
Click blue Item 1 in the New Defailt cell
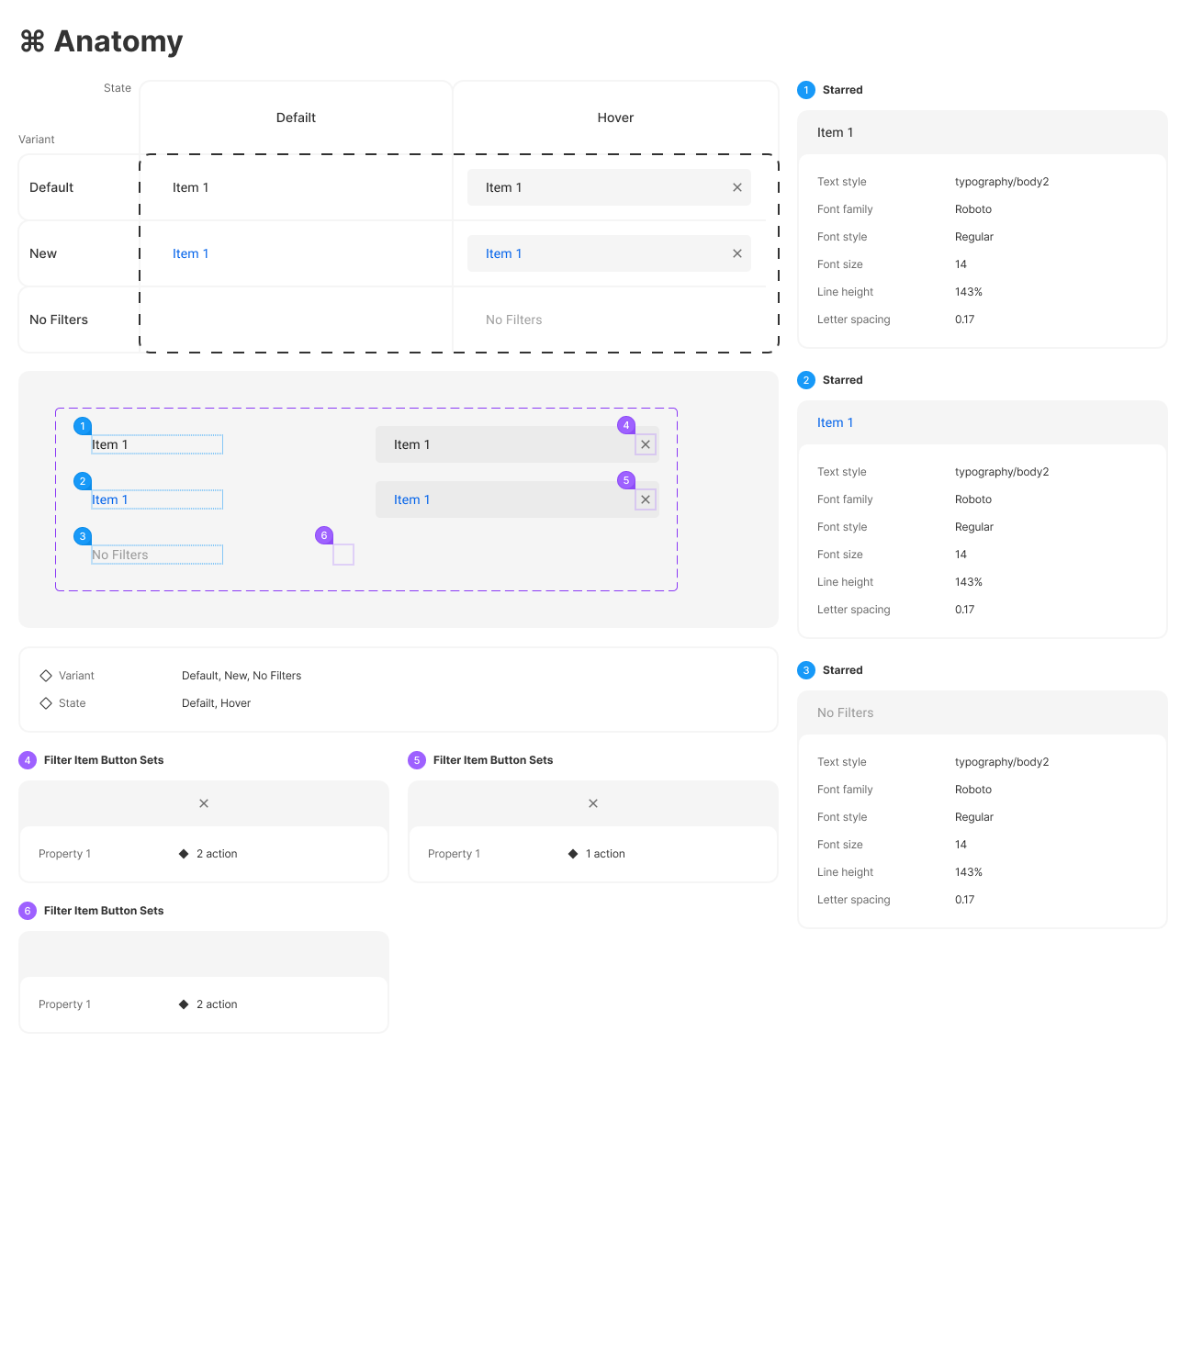(191, 253)
